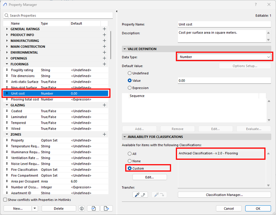Expand the PRODUCT INFO group
Image resolution: width=276 pixels, height=215 pixels.
[x=7, y=35]
